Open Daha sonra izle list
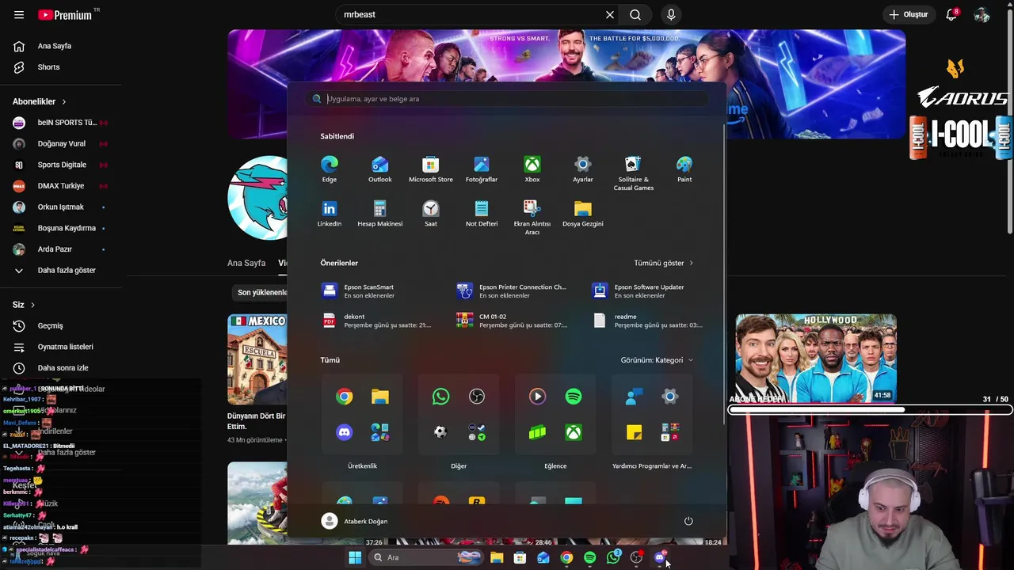 pyautogui.click(x=61, y=368)
